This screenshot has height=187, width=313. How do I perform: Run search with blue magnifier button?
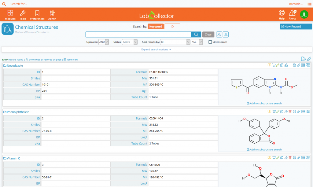[x=196, y=35]
